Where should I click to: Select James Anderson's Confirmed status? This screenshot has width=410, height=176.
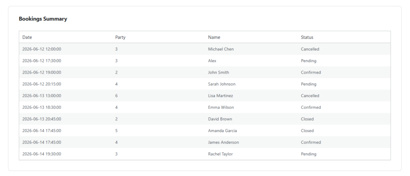tap(311, 142)
